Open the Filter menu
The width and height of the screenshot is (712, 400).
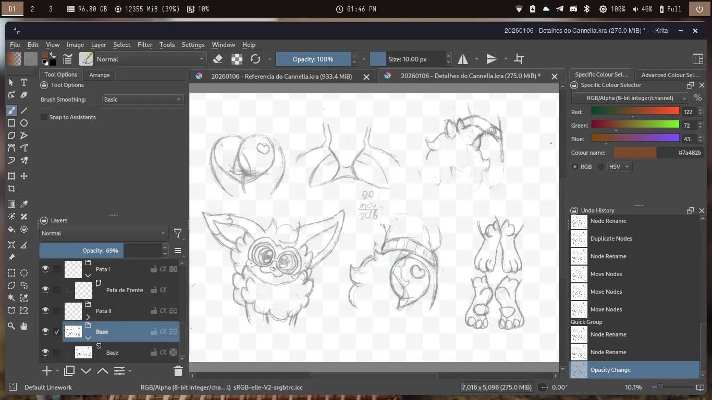click(x=144, y=45)
